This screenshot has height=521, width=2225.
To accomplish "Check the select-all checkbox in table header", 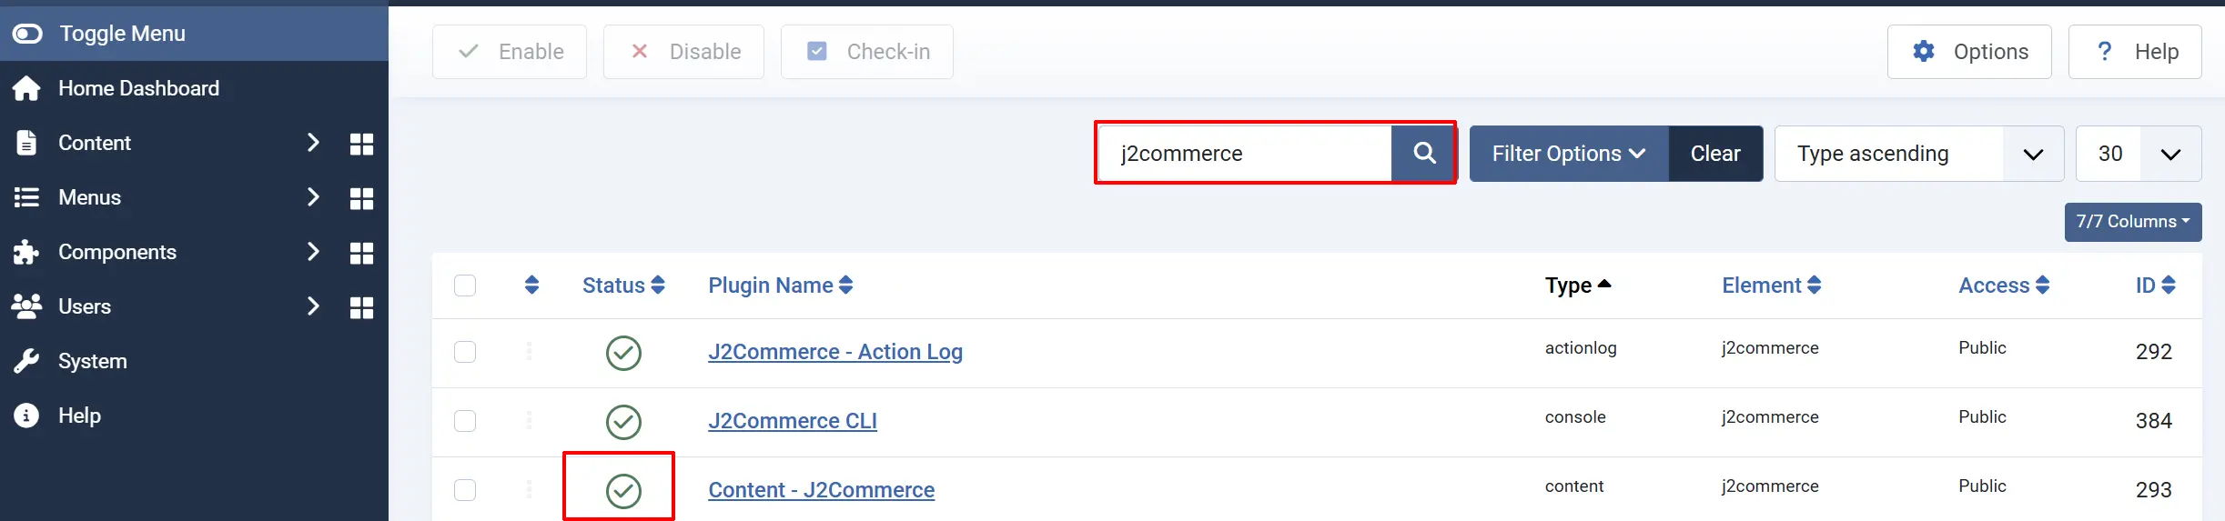I will [465, 286].
